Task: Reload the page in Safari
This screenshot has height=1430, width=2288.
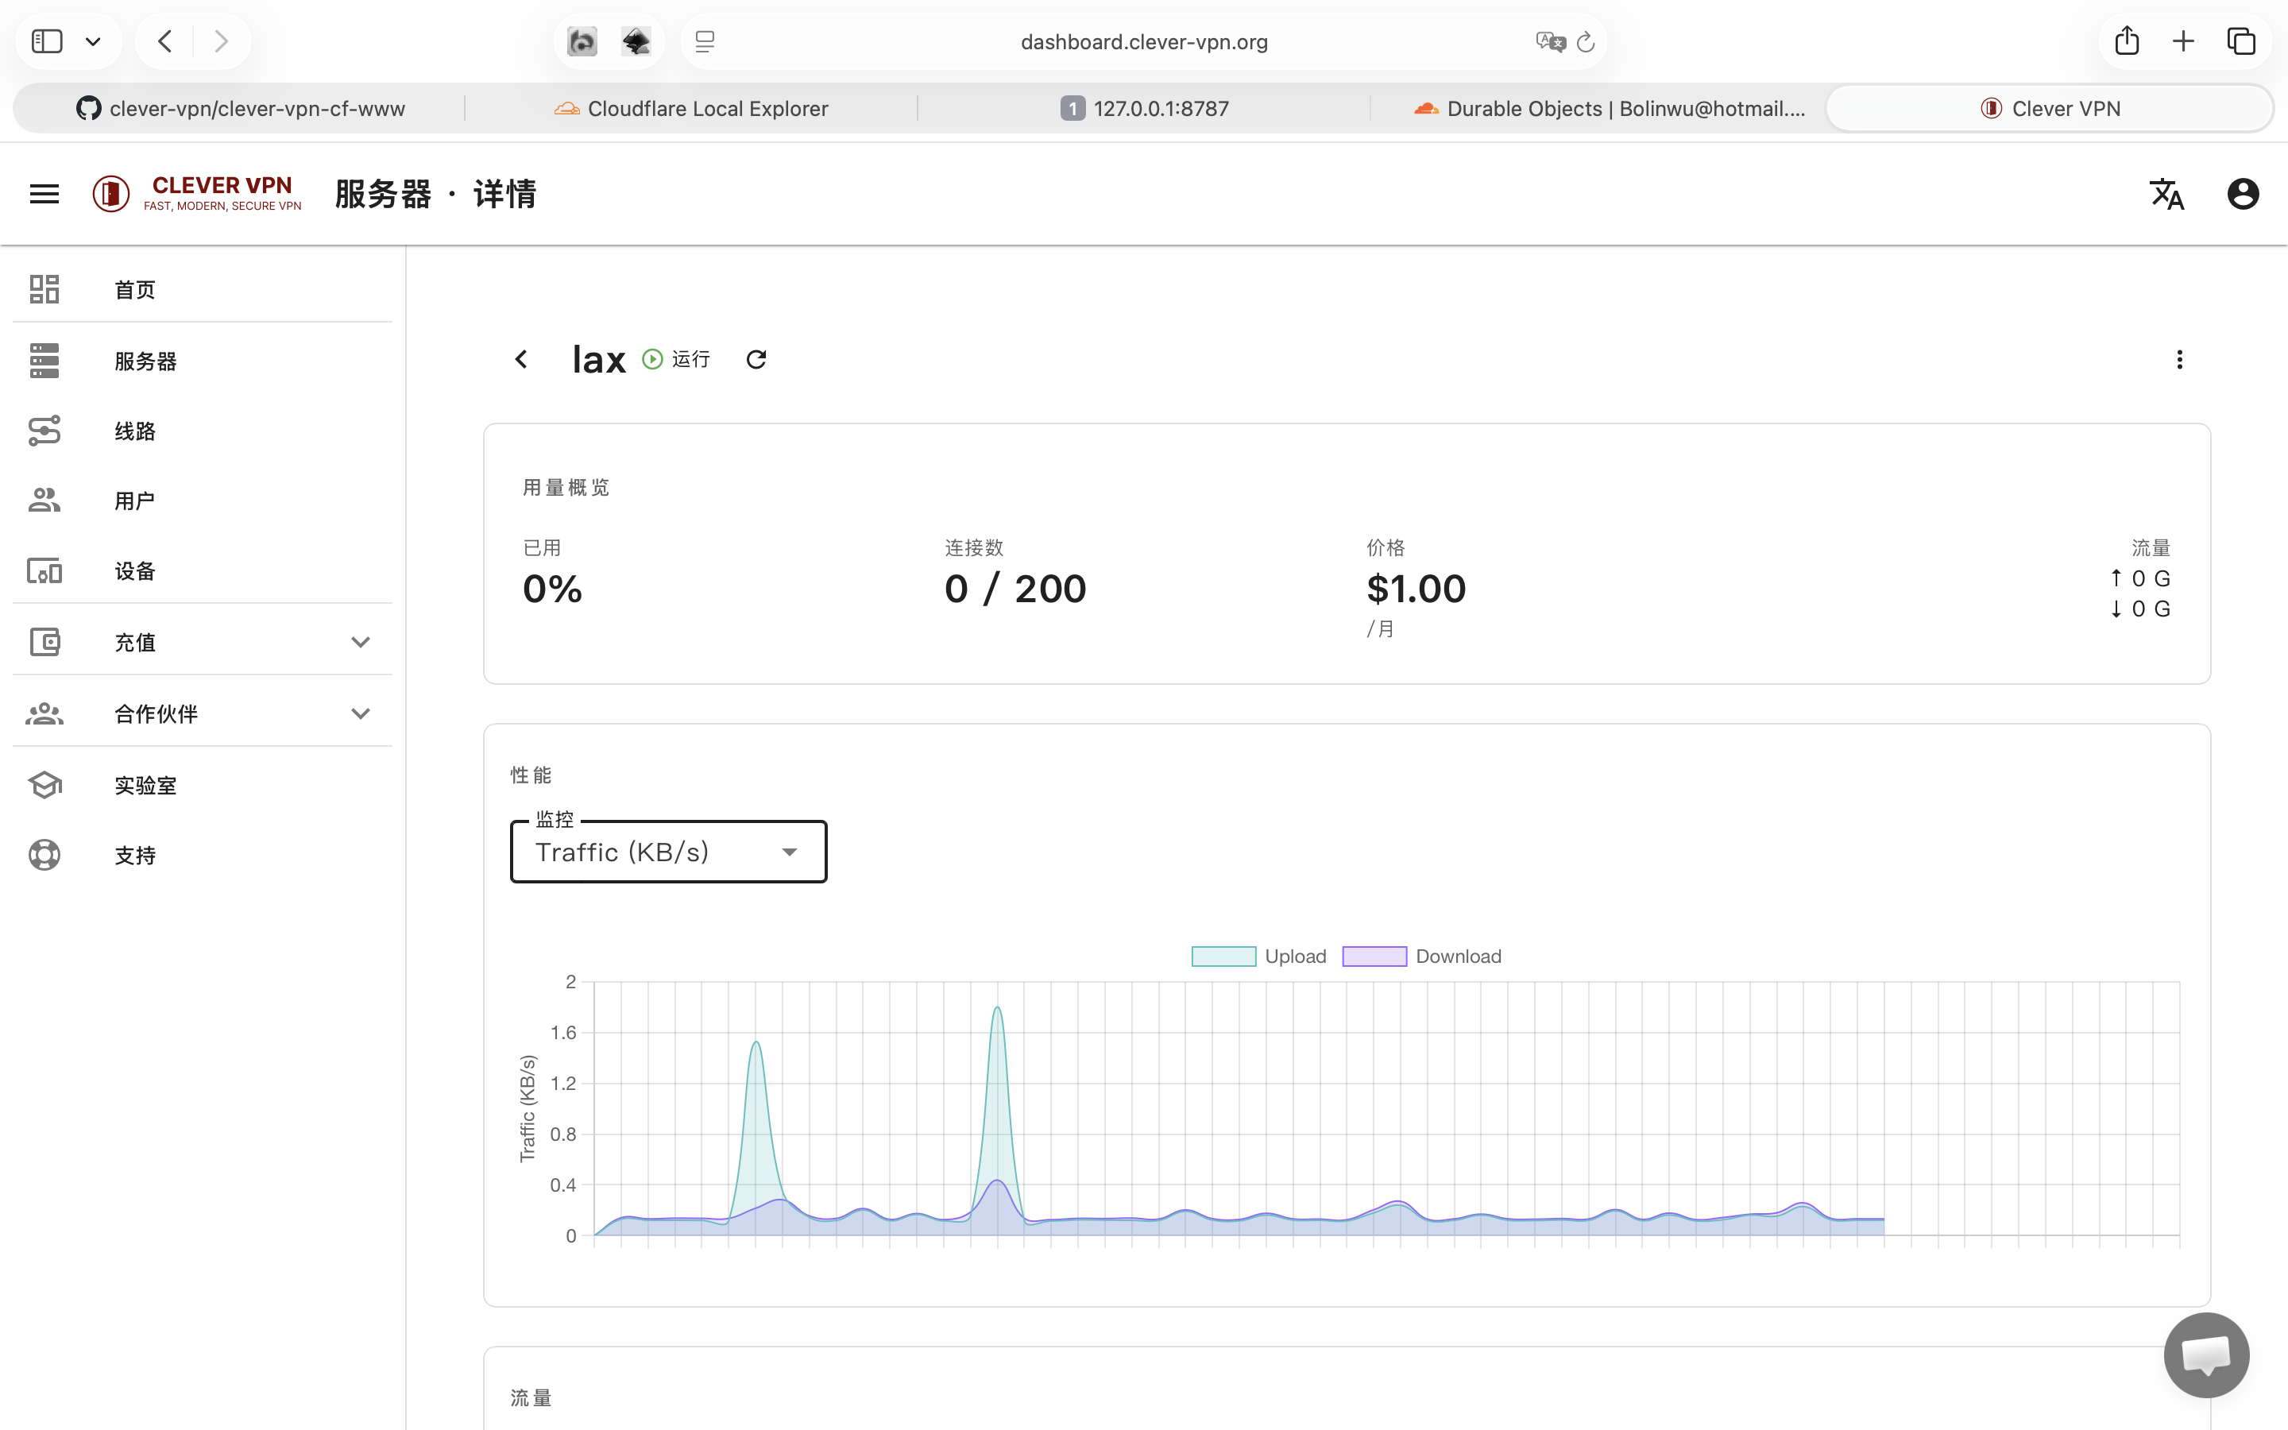Action: coord(1586,41)
